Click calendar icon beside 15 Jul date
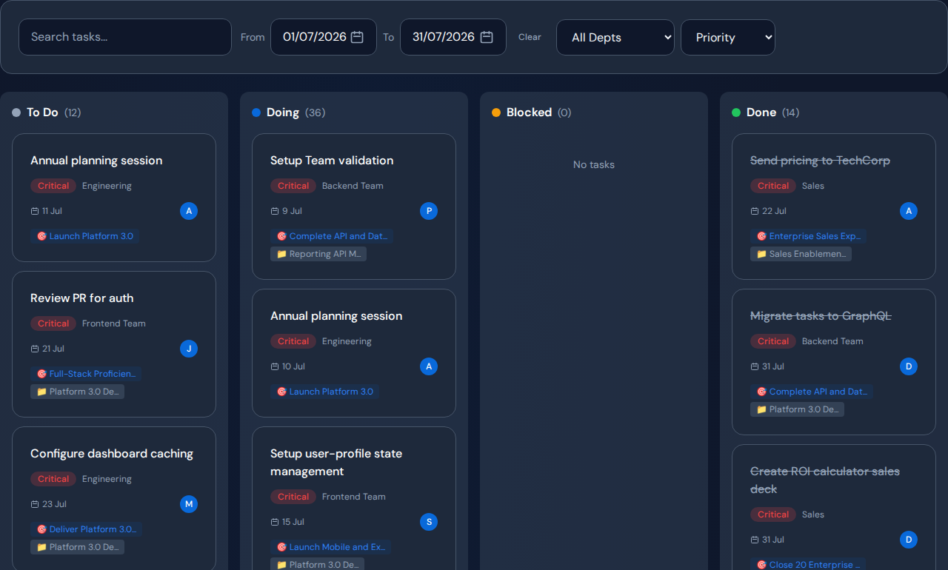This screenshot has height=570, width=948. pos(275,522)
